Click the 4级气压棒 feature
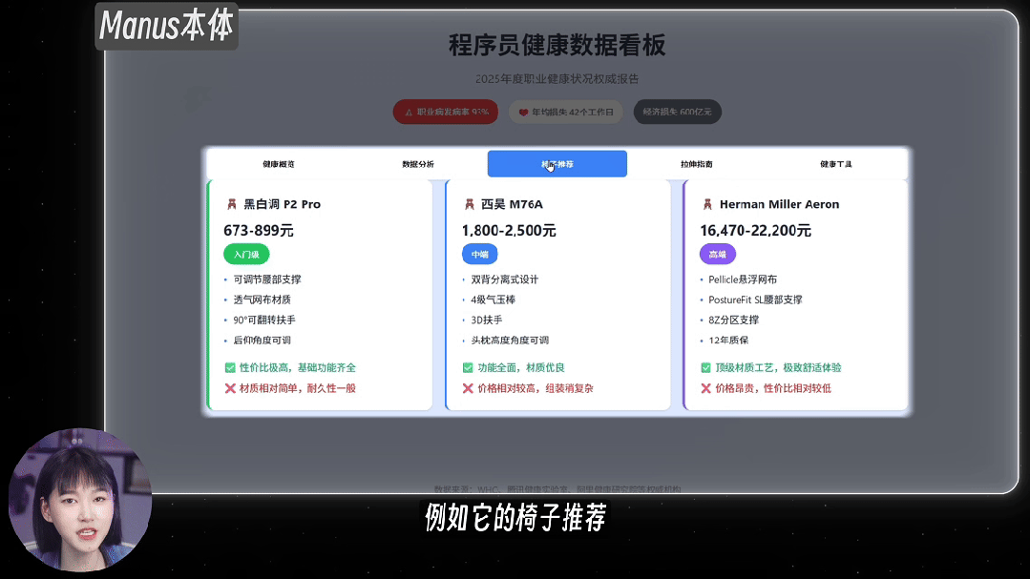This screenshot has width=1030, height=579. coord(494,300)
